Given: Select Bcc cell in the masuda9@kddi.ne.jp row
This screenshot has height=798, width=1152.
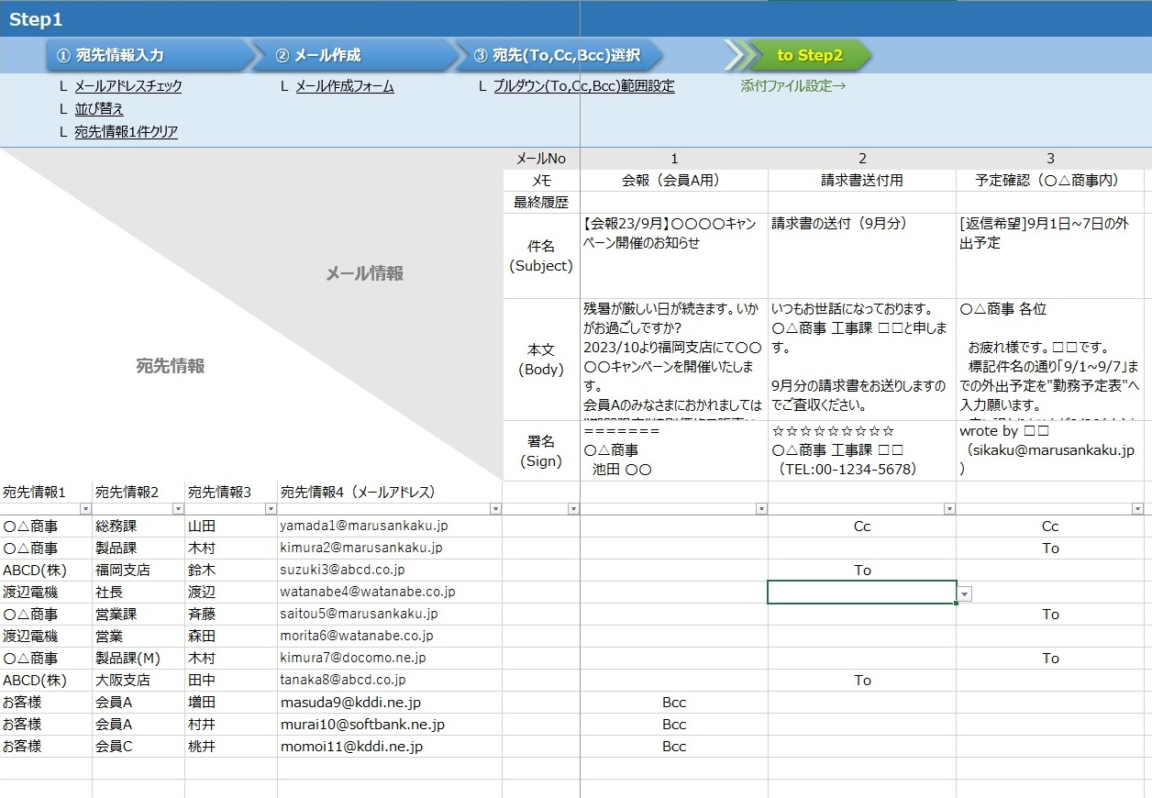Looking at the screenshot, I should (x=674, y=703).
